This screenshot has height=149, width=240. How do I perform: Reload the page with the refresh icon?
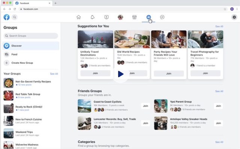pyautogui.click(x=15, y=9)
